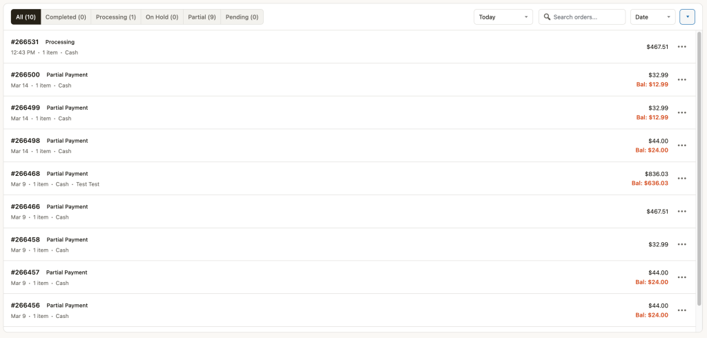707x338 pixels.
Task: Open the three-dot menu for order #266458
Action: (x=681, y=245)
